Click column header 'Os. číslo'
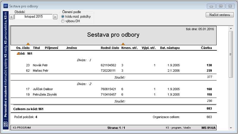238x134 pixels. (23, 48)
